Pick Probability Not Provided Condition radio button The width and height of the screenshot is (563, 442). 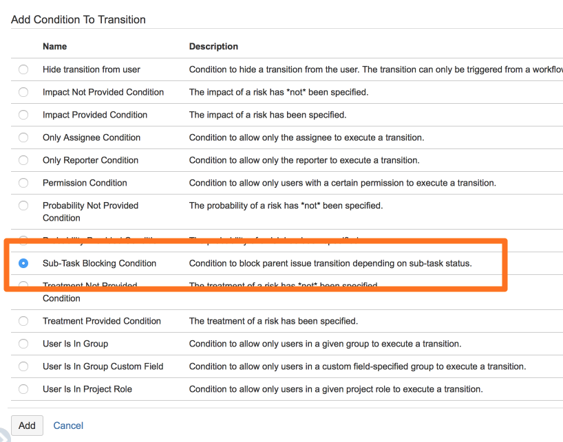pos(23,206)
